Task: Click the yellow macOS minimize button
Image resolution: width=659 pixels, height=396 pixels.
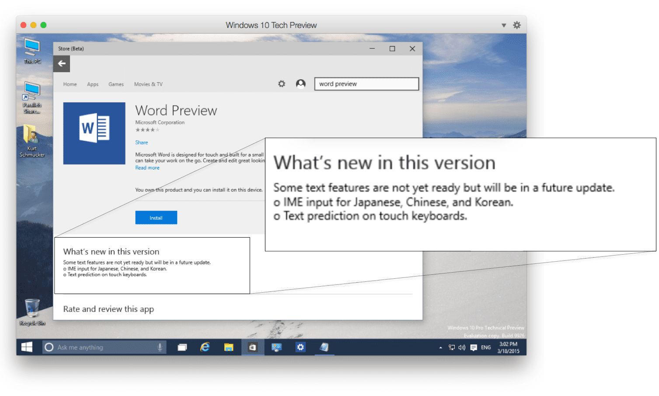Action: (x=34, y=25)
